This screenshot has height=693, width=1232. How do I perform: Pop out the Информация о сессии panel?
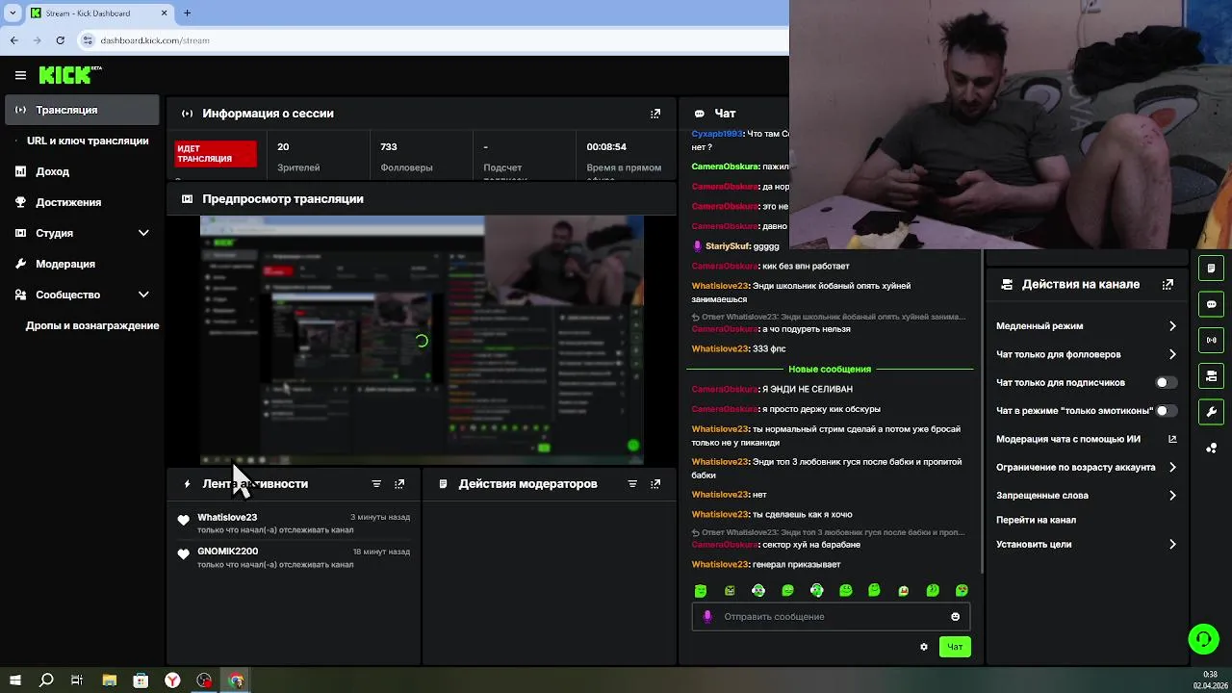pos(655,114)
